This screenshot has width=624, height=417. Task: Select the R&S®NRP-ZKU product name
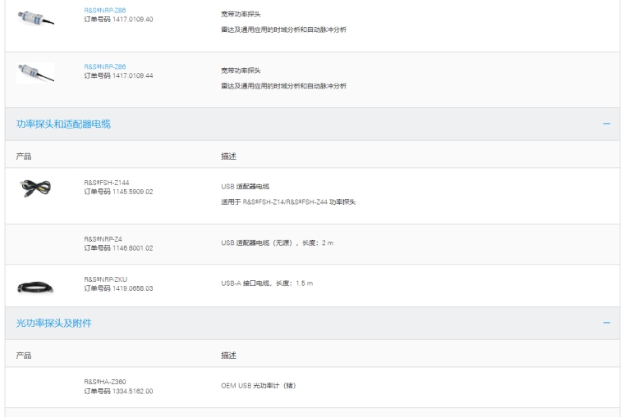tap(105, 279)
